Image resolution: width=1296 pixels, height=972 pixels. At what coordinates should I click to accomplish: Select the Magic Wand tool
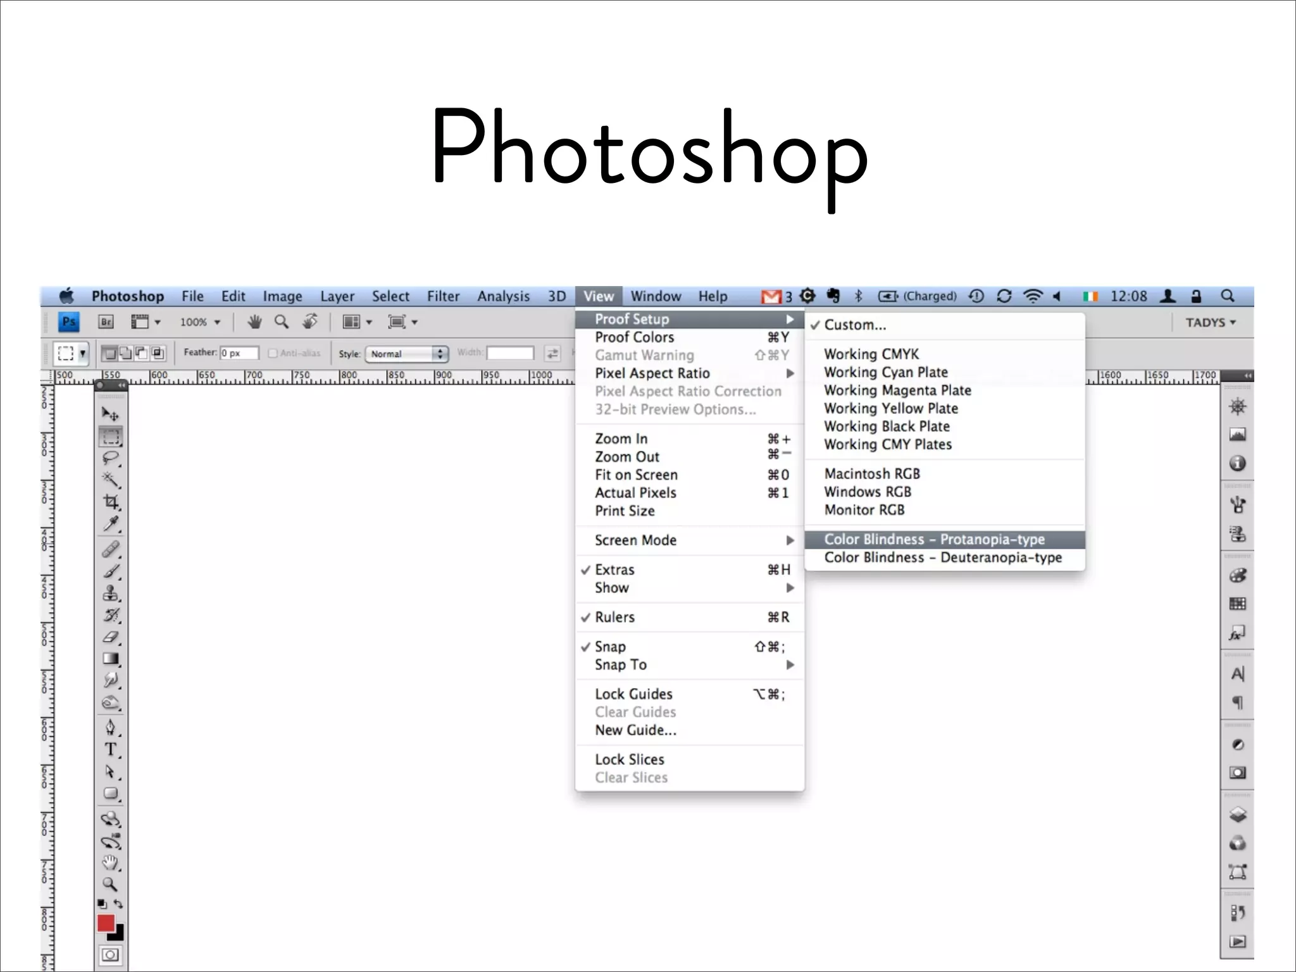pyautogui.click(x=111, y=480)
